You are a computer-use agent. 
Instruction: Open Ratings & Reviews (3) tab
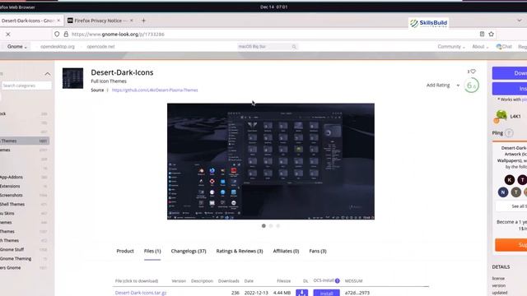pos(240,251)
